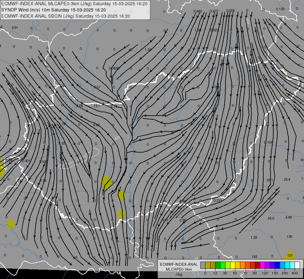Click the map value 25.8
Image resolution: width=304 pixels, height=279 pixels.
287,180
